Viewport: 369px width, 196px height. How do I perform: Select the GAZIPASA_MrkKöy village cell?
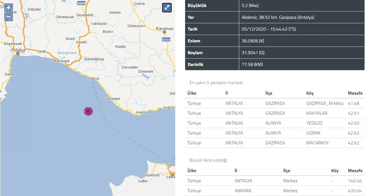click(325, 103)
